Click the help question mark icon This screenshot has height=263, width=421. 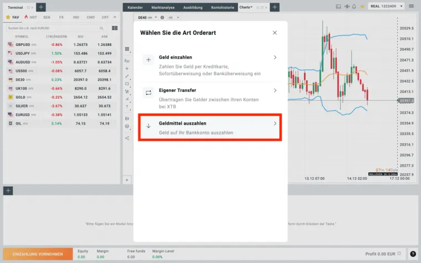(413, 254)
